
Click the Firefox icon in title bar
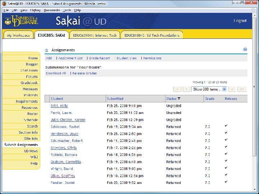(4, 3)
